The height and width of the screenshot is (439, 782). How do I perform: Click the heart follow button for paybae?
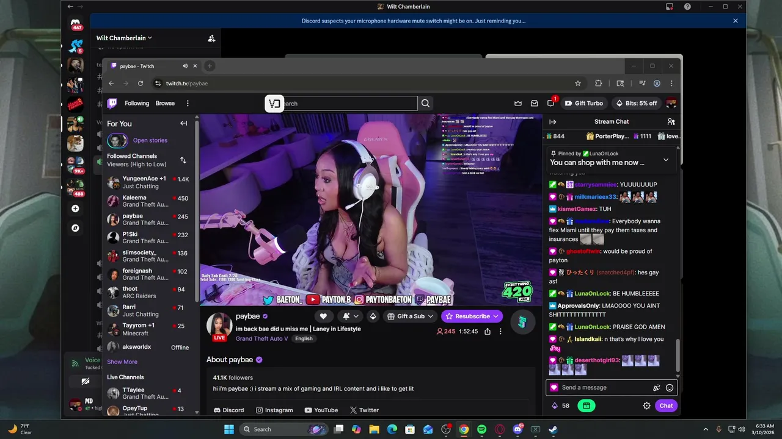pyautogui.click(x=323, y=316)
